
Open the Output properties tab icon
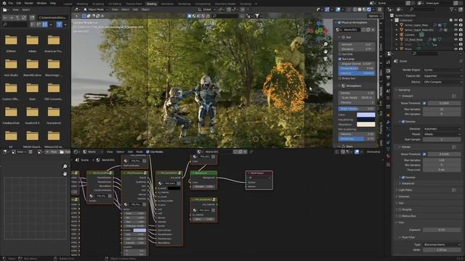point(388,78)
